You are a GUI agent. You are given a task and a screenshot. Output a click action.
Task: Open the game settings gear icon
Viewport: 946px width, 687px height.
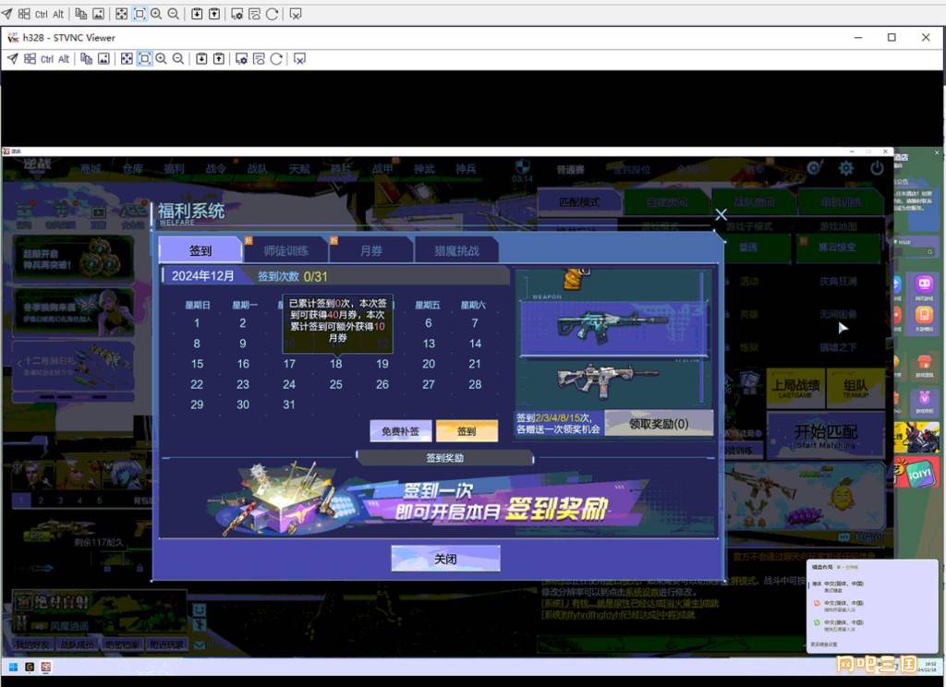(846, 168)
